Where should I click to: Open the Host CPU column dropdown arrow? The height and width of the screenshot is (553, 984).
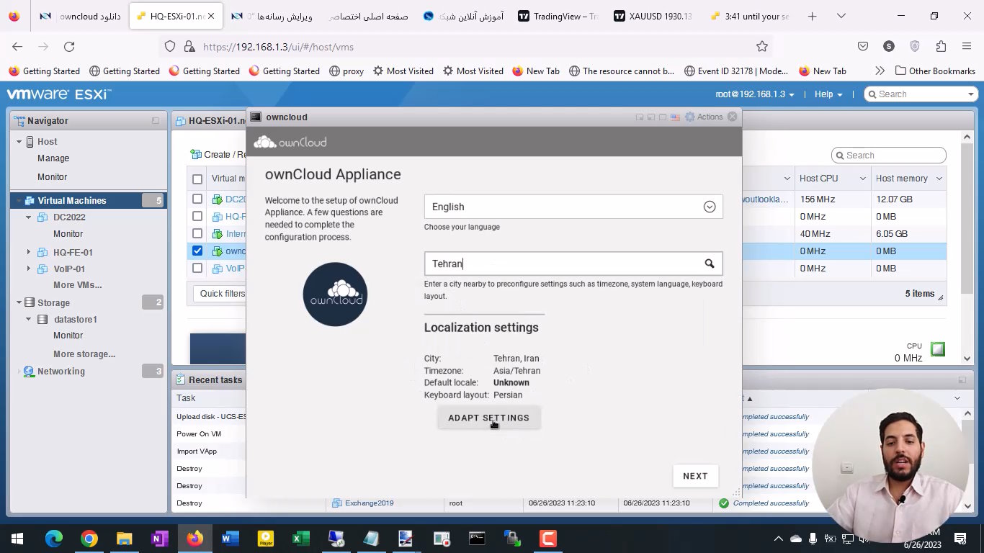862,179
